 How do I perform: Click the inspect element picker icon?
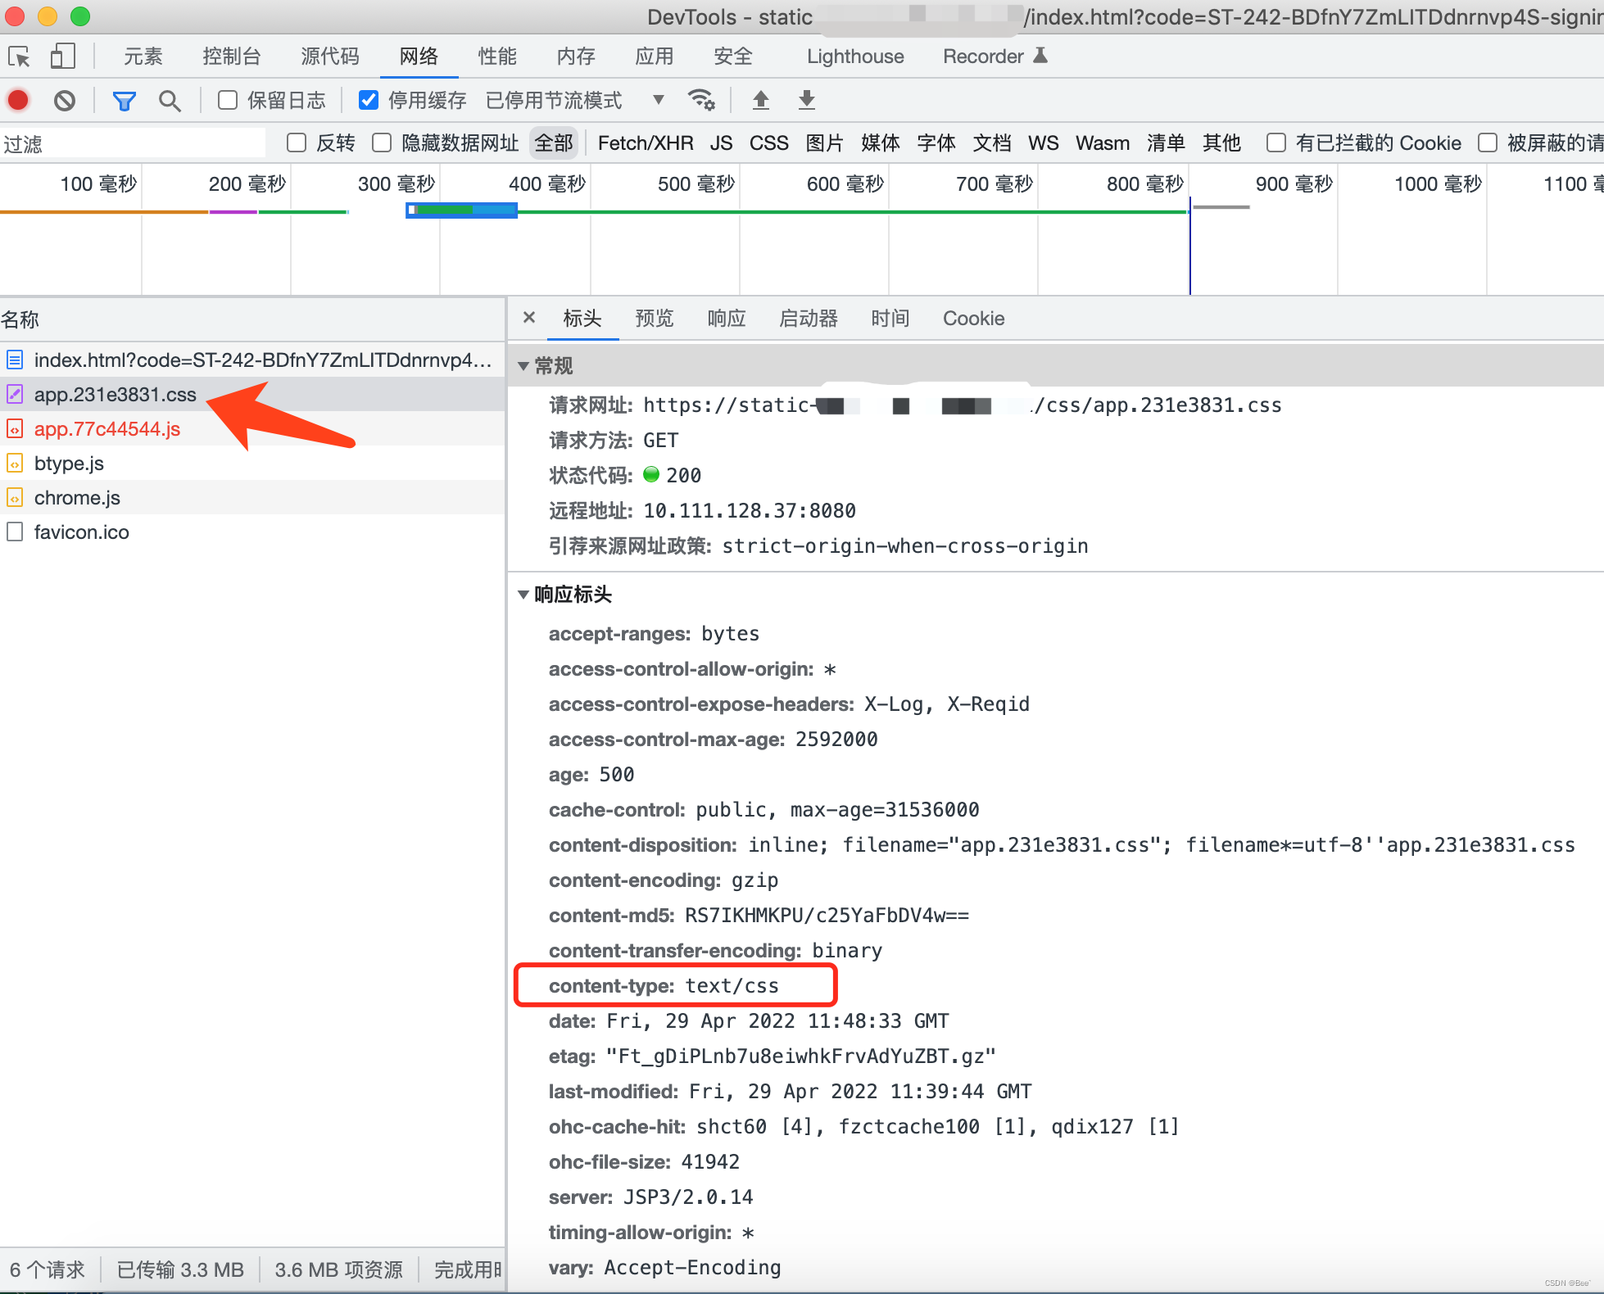[x=19, y=57]
